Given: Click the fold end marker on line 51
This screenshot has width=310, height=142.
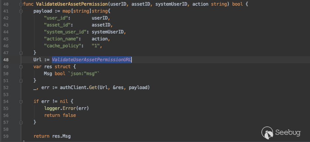Looking at the screenshot, I should point(21,80).
